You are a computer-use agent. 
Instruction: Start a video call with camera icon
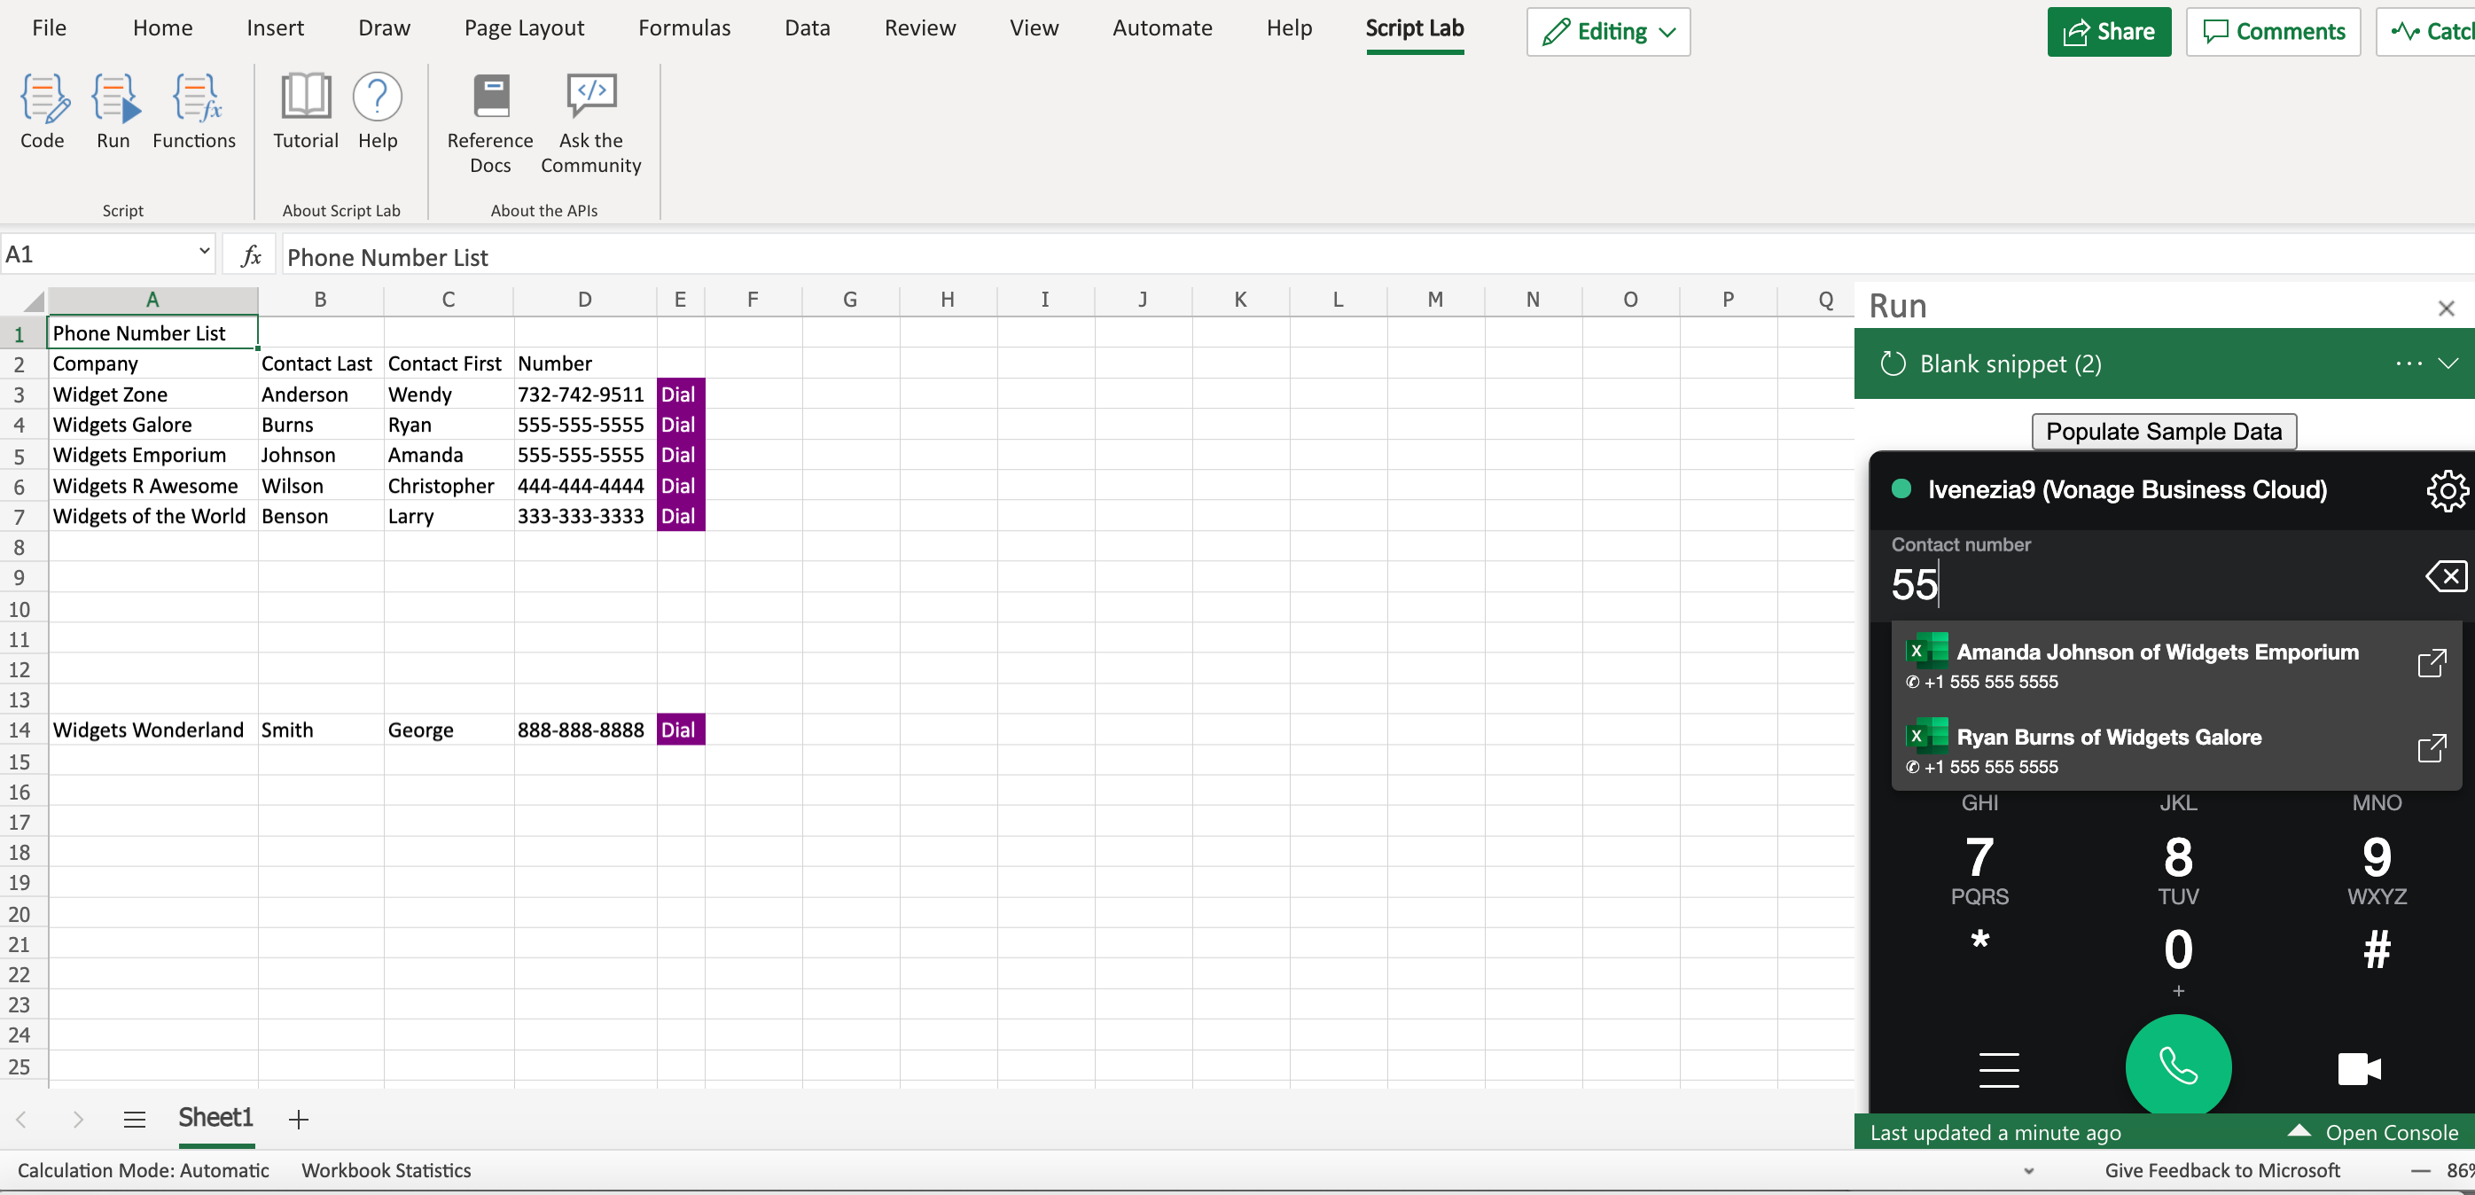click(2359, 1068)
